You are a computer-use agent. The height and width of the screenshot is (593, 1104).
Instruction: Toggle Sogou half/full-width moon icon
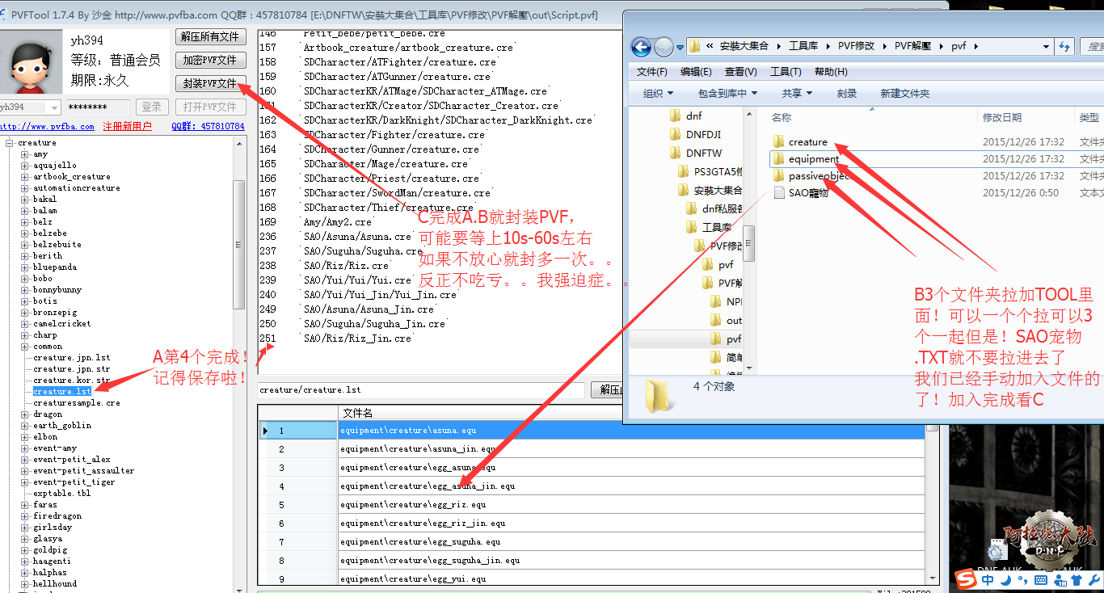pyautogui.click(x=1005, y=580)
